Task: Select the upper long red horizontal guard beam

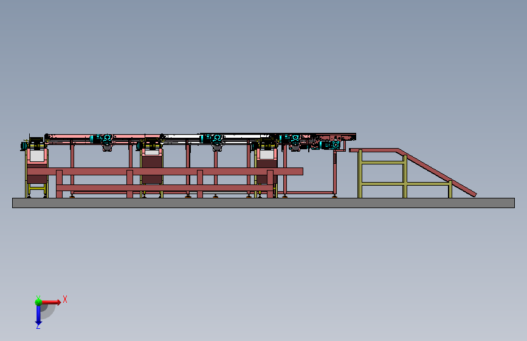Action: click(x=165, y=172)
